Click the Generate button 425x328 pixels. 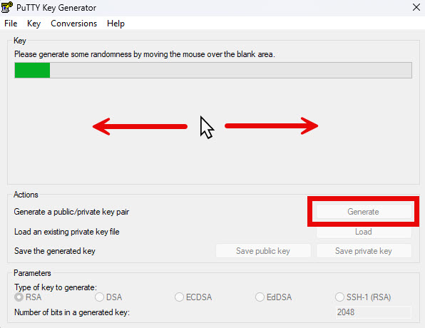point(364,212)
